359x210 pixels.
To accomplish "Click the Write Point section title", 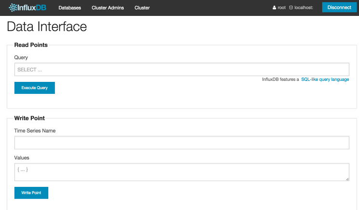I will tap(29, 118).
